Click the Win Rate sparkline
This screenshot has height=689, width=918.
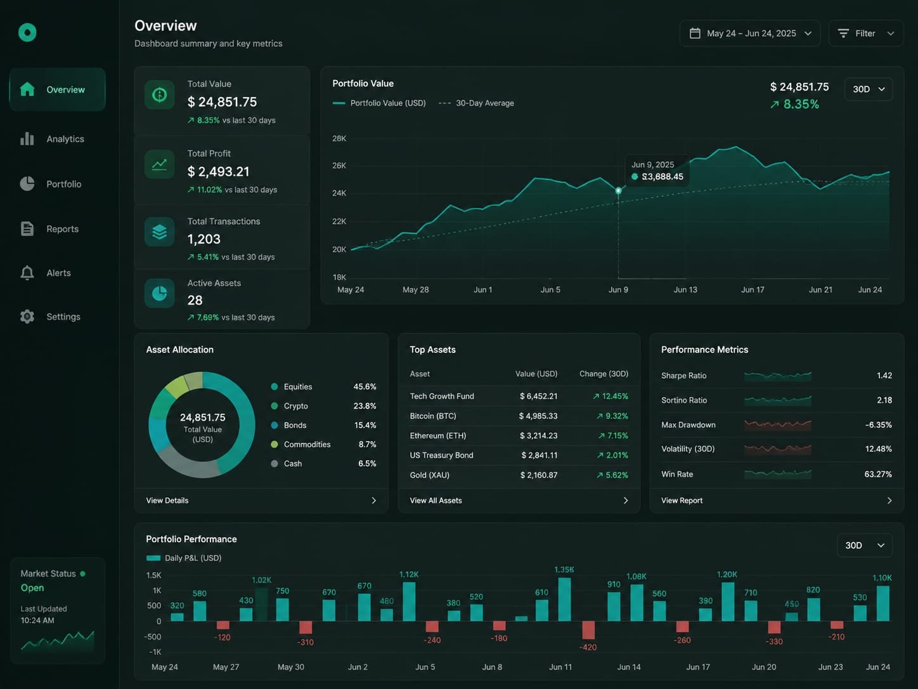click(778, 473)
